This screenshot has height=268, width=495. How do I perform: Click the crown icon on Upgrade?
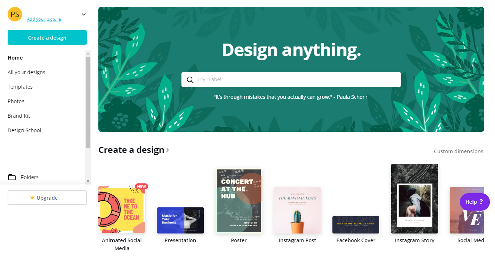32,198
